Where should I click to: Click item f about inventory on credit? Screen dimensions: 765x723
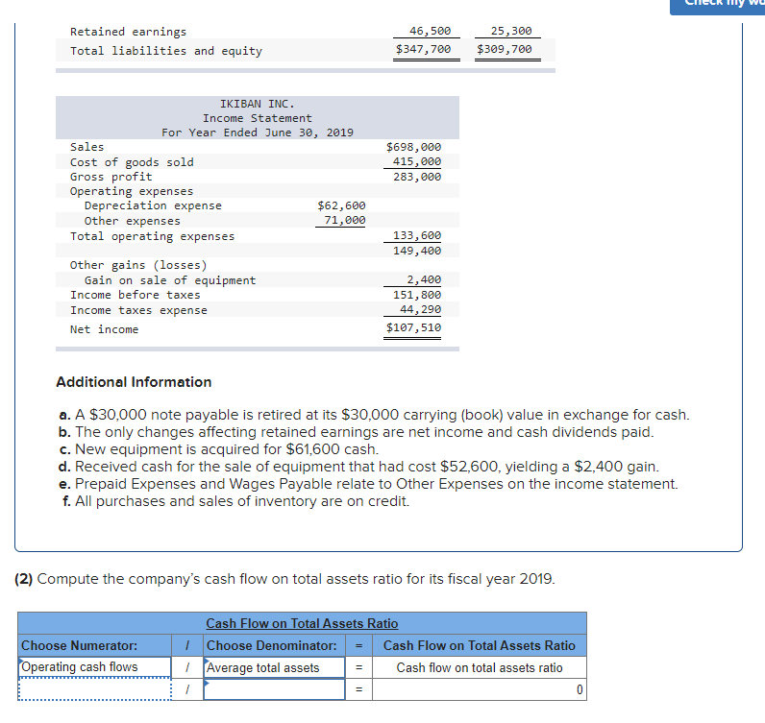[x=235, y=501]
